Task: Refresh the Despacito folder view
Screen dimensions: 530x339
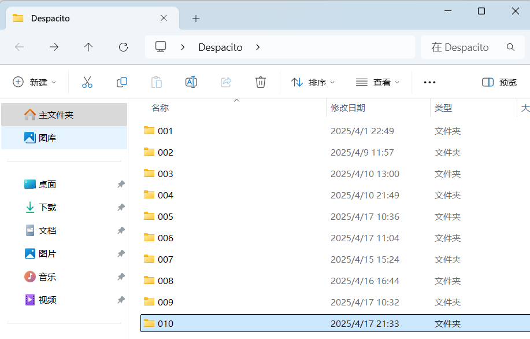Action: 123,47
